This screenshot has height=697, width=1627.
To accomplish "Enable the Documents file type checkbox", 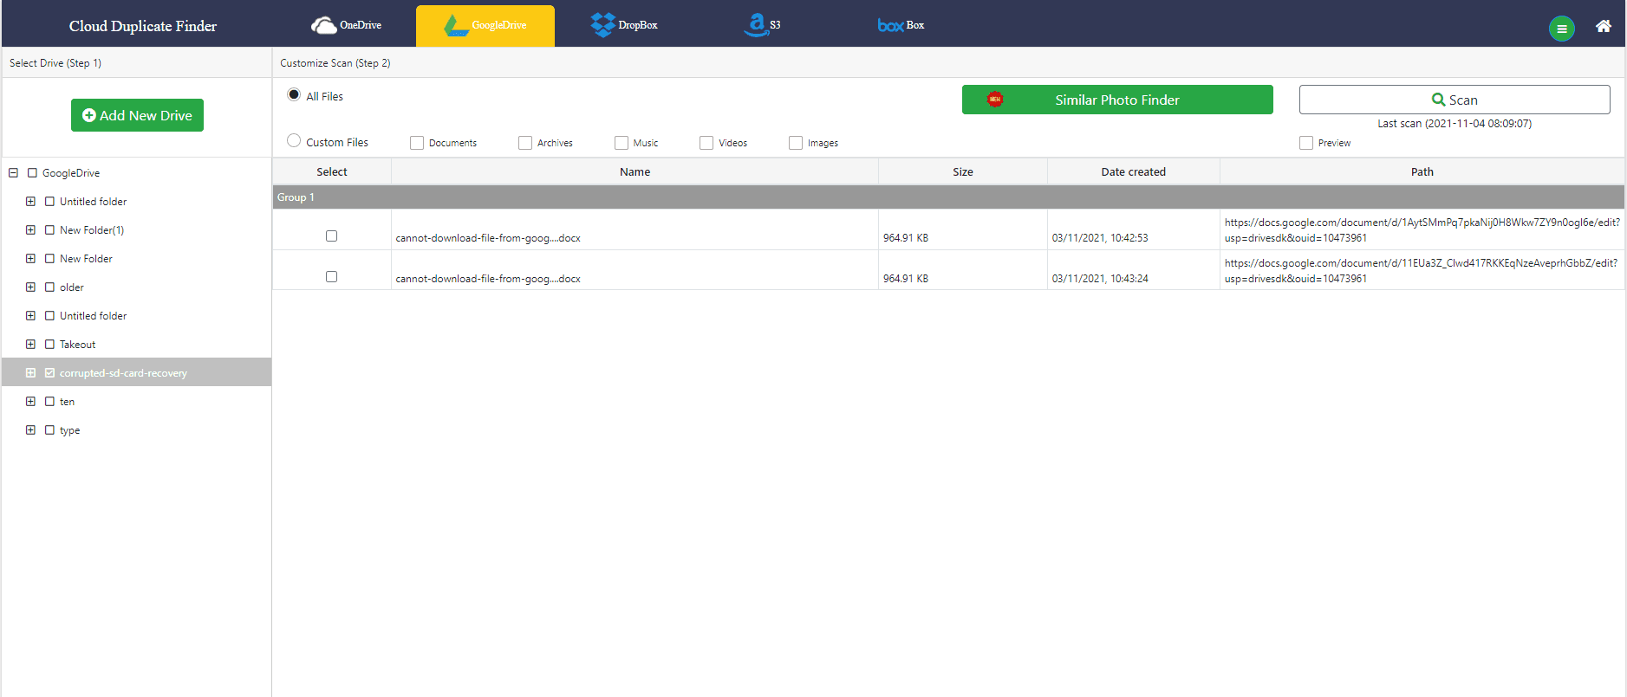I will [x=417, y=143].
